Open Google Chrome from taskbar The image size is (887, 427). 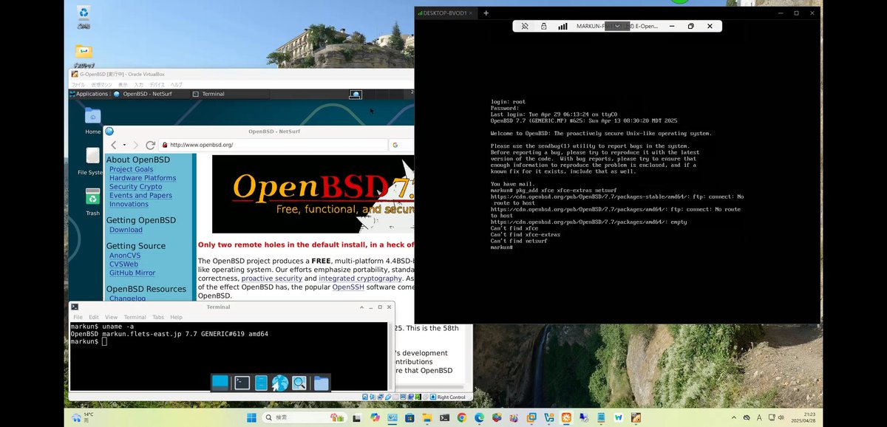tap(462, 417)
